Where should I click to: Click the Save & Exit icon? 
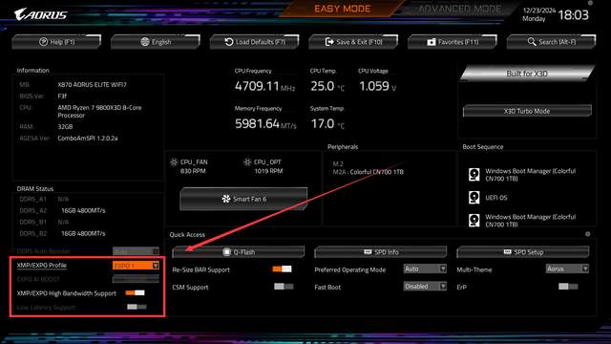329,42
